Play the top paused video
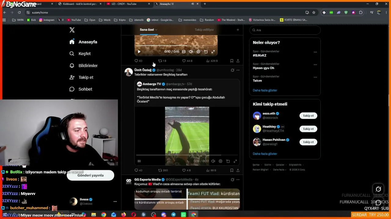The image size is (391, 219). coord(139,52)
